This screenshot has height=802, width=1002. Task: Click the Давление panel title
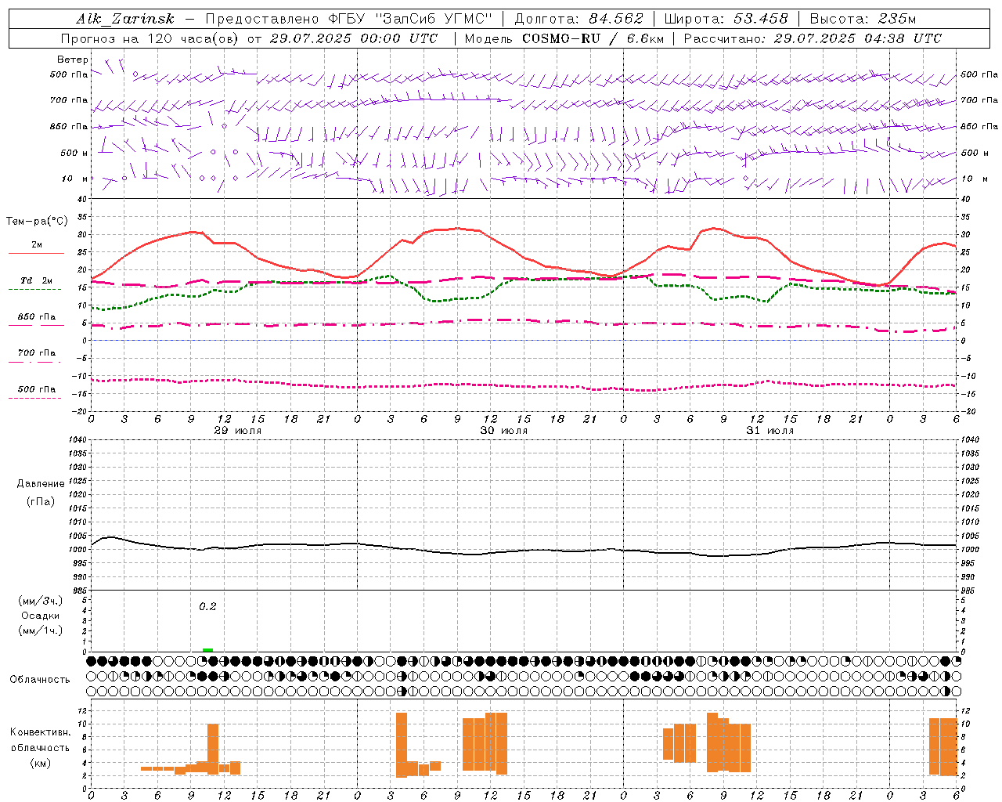coord(41,484)
